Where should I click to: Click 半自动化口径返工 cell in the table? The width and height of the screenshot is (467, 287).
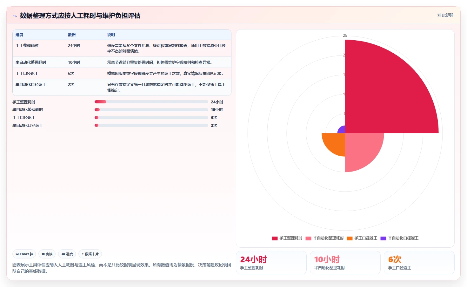coord(31,85)
